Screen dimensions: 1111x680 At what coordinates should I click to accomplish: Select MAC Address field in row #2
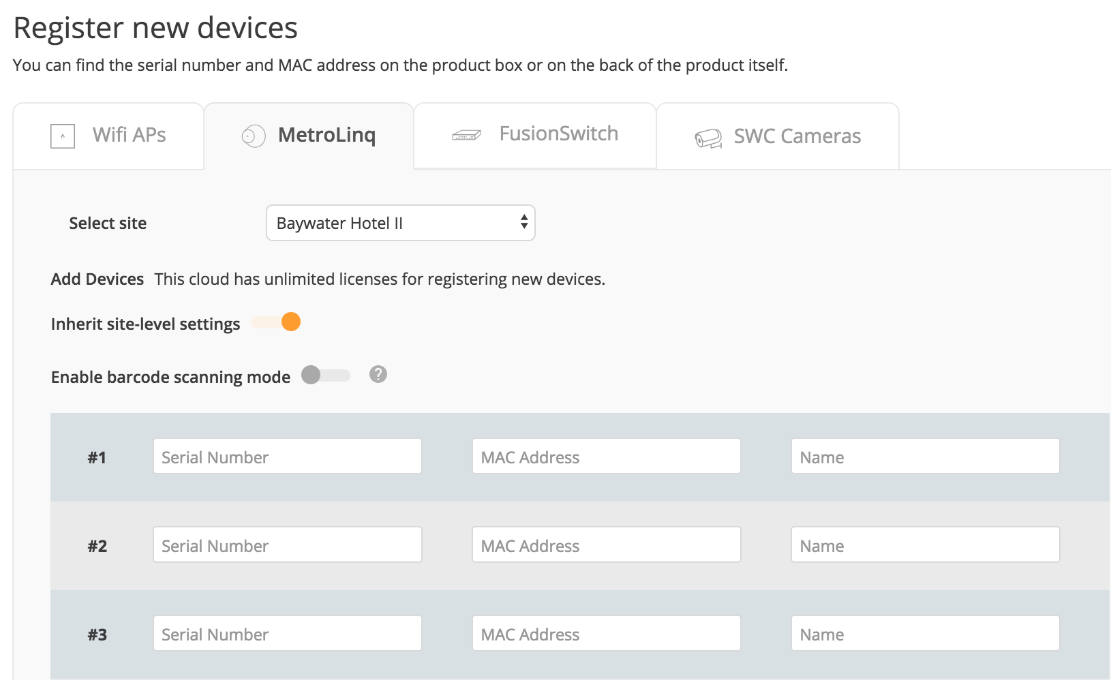606,545
